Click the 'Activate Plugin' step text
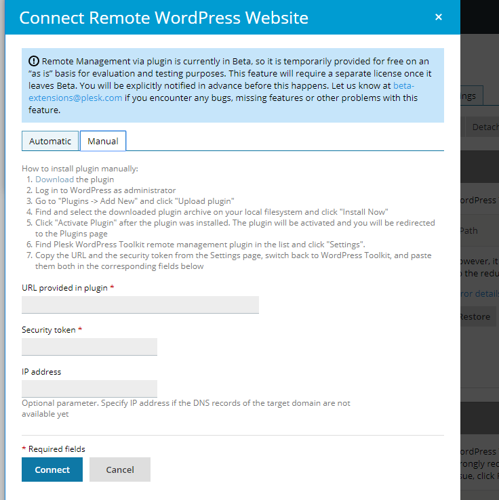 coord(235,228)
